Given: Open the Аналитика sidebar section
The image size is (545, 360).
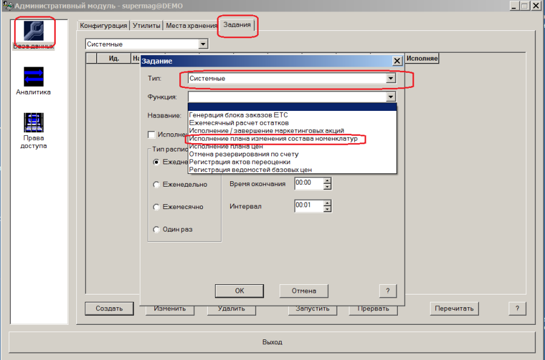Looking at the screenshot, I should click(x=33, y=81).
